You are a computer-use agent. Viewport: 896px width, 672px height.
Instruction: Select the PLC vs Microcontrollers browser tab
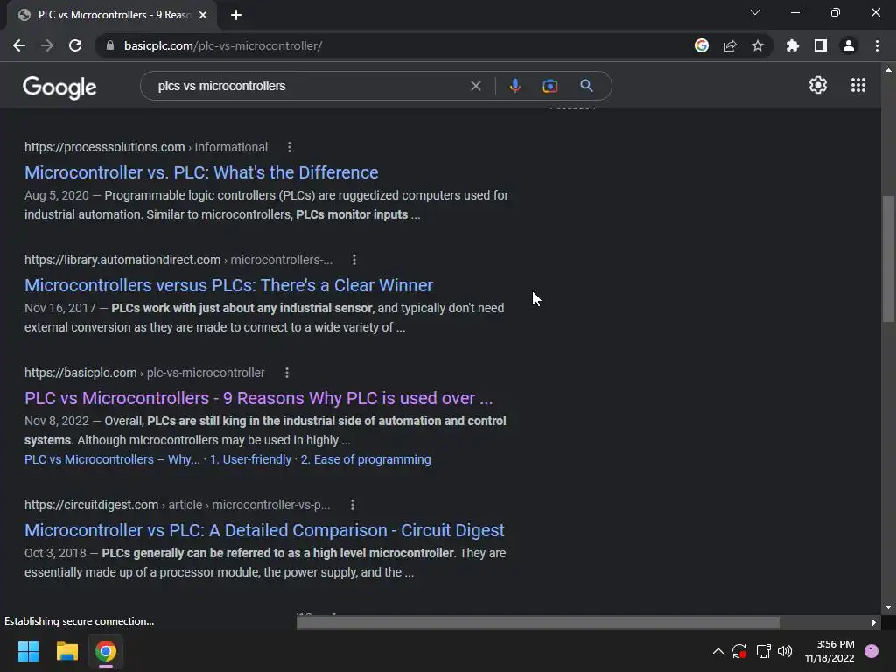[112, 15]
